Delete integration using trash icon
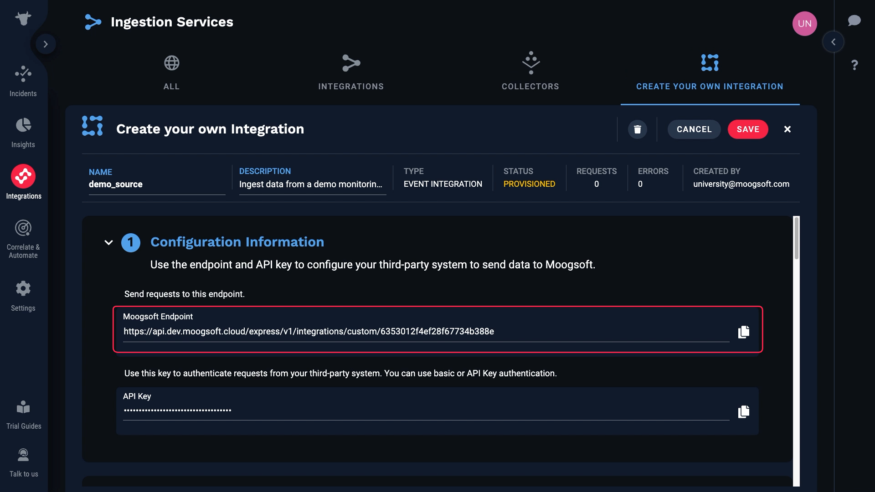This screenshot has width=875, height=492. click(638, 129)
